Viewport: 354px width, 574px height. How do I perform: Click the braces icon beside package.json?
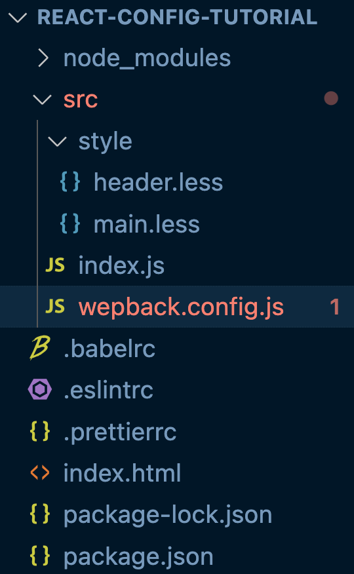pyautogui.click(x=39, y=556)
